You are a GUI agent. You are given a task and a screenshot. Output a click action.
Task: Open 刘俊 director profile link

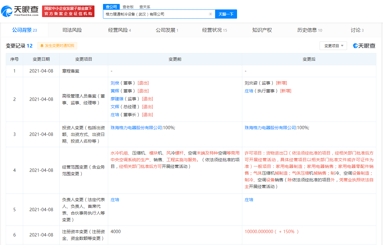[115, 83]
